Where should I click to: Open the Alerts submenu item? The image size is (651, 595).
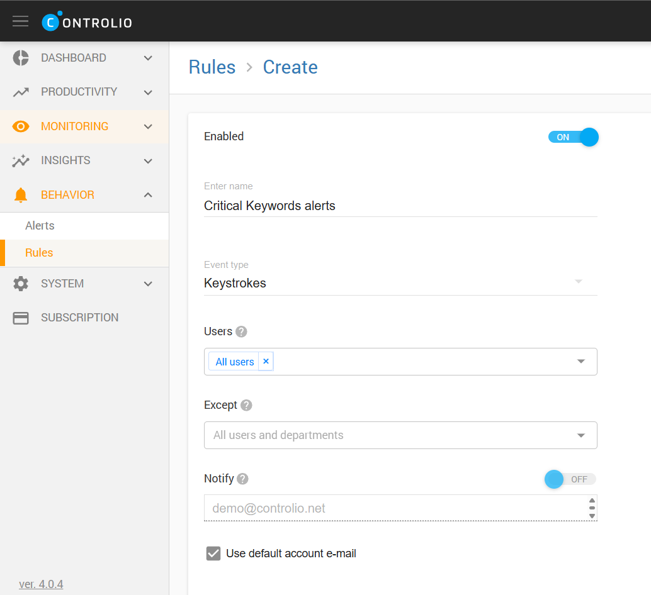40,226
